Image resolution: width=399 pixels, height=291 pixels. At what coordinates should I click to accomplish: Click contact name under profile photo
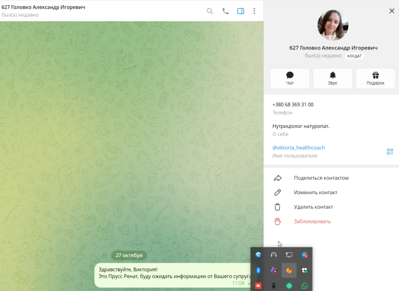click(x=333, y=48)
